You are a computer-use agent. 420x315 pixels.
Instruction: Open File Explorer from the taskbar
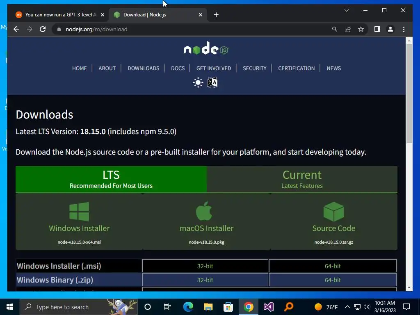tap(208, 307)
